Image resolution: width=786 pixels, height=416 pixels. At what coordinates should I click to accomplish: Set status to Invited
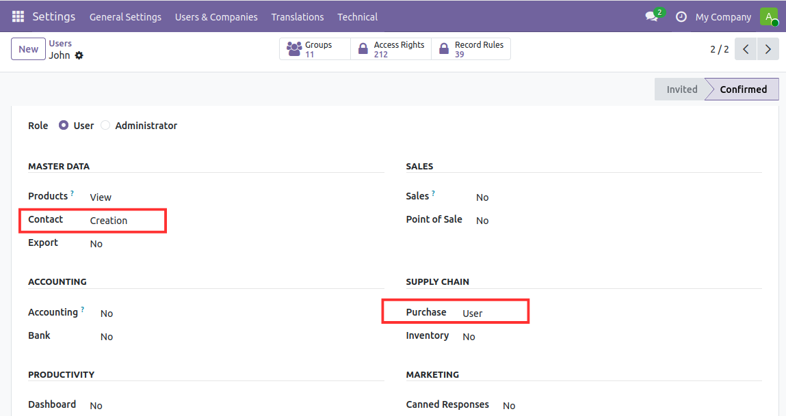(682, 89)
